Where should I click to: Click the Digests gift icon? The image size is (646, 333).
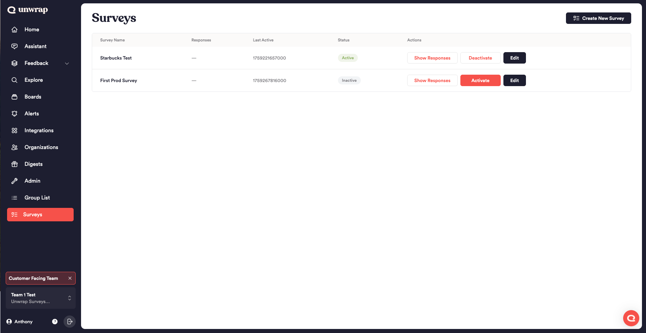[x=14, y=164]
